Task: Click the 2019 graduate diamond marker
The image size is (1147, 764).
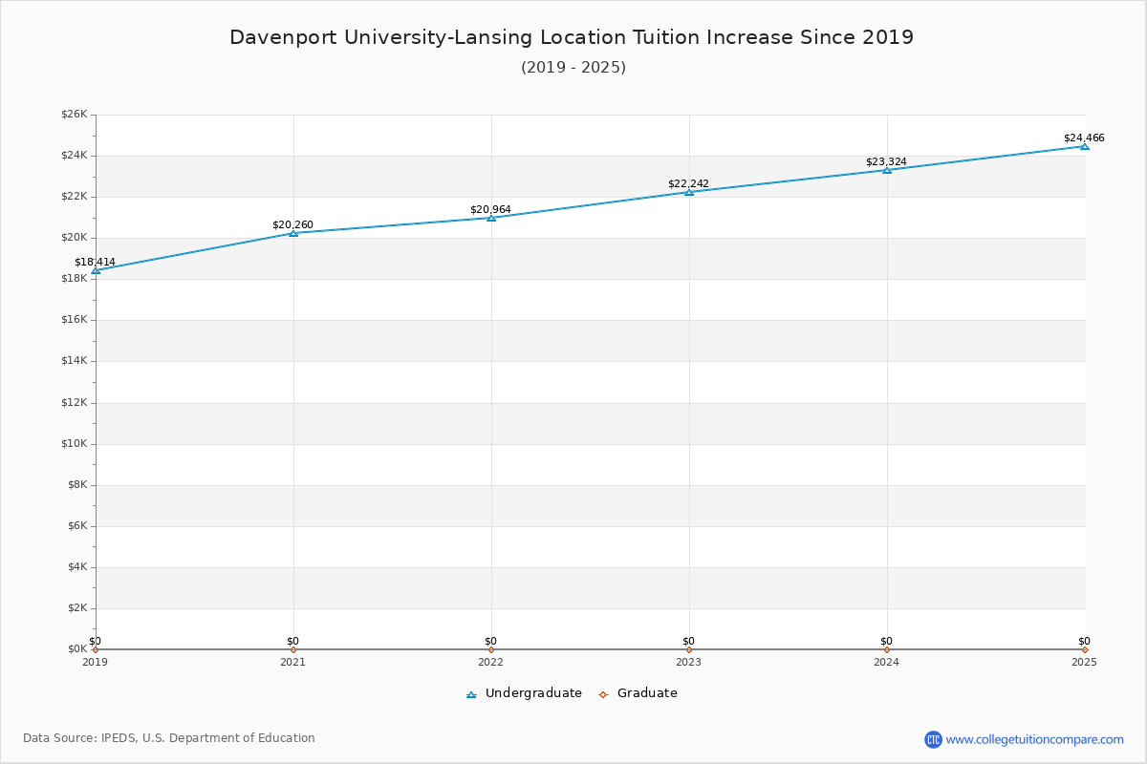Action: [x=96, y=649]
